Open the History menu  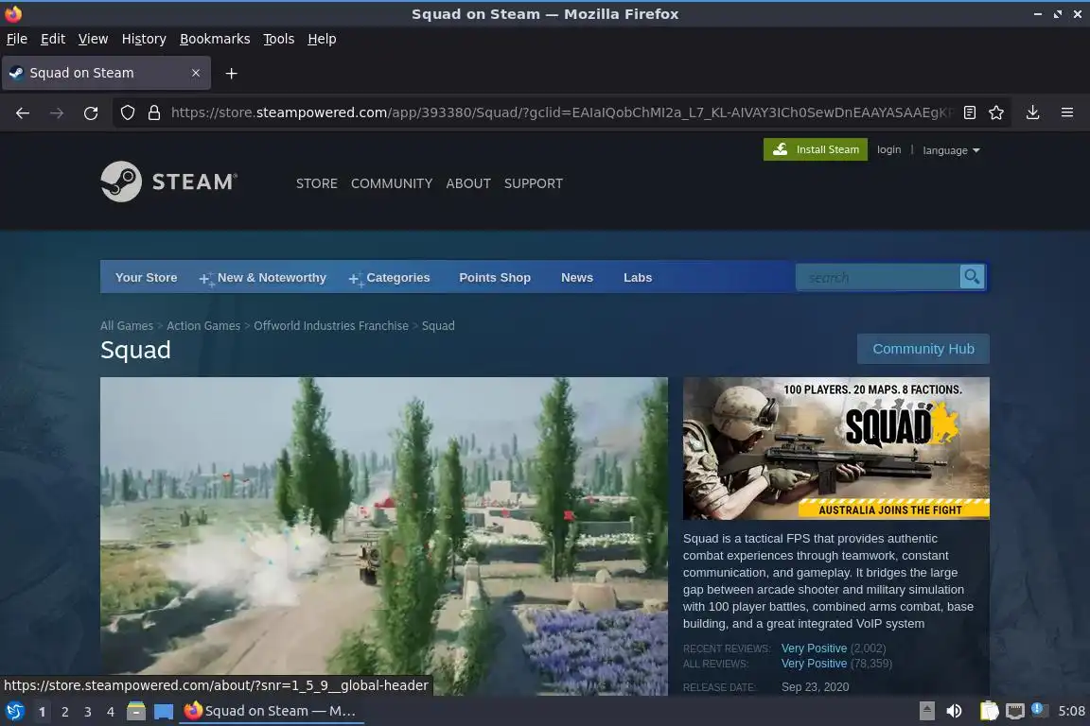tap(144, 39)
